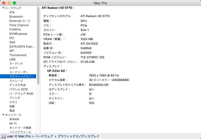This screenshot has width=201, height=139.
Task: Select ATA in the sidebar
Action: (12, 12)
